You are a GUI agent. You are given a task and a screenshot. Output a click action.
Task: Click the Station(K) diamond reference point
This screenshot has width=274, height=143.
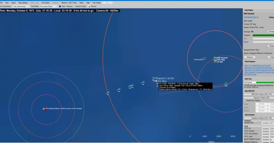click(x=204, y=59)
